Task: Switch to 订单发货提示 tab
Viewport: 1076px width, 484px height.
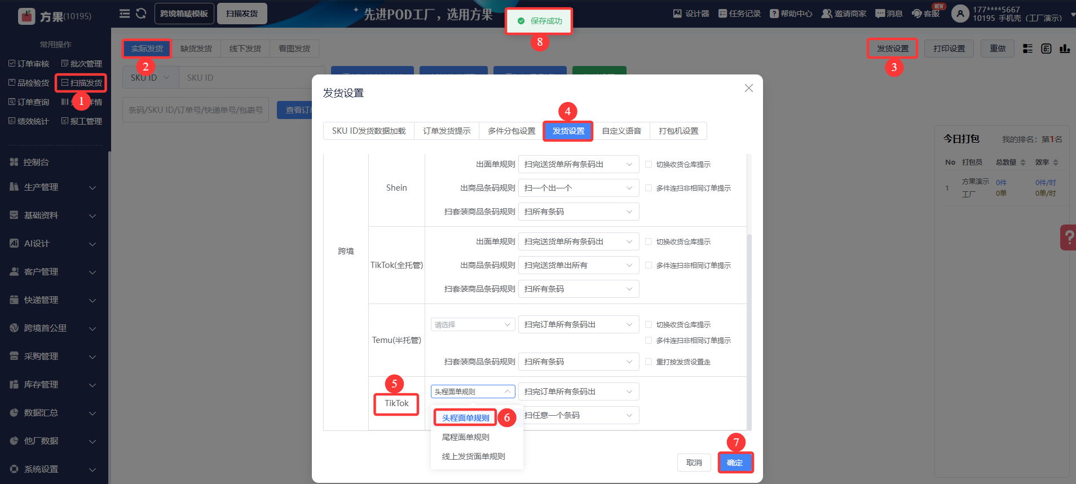Action: click(x=447, y=131)
